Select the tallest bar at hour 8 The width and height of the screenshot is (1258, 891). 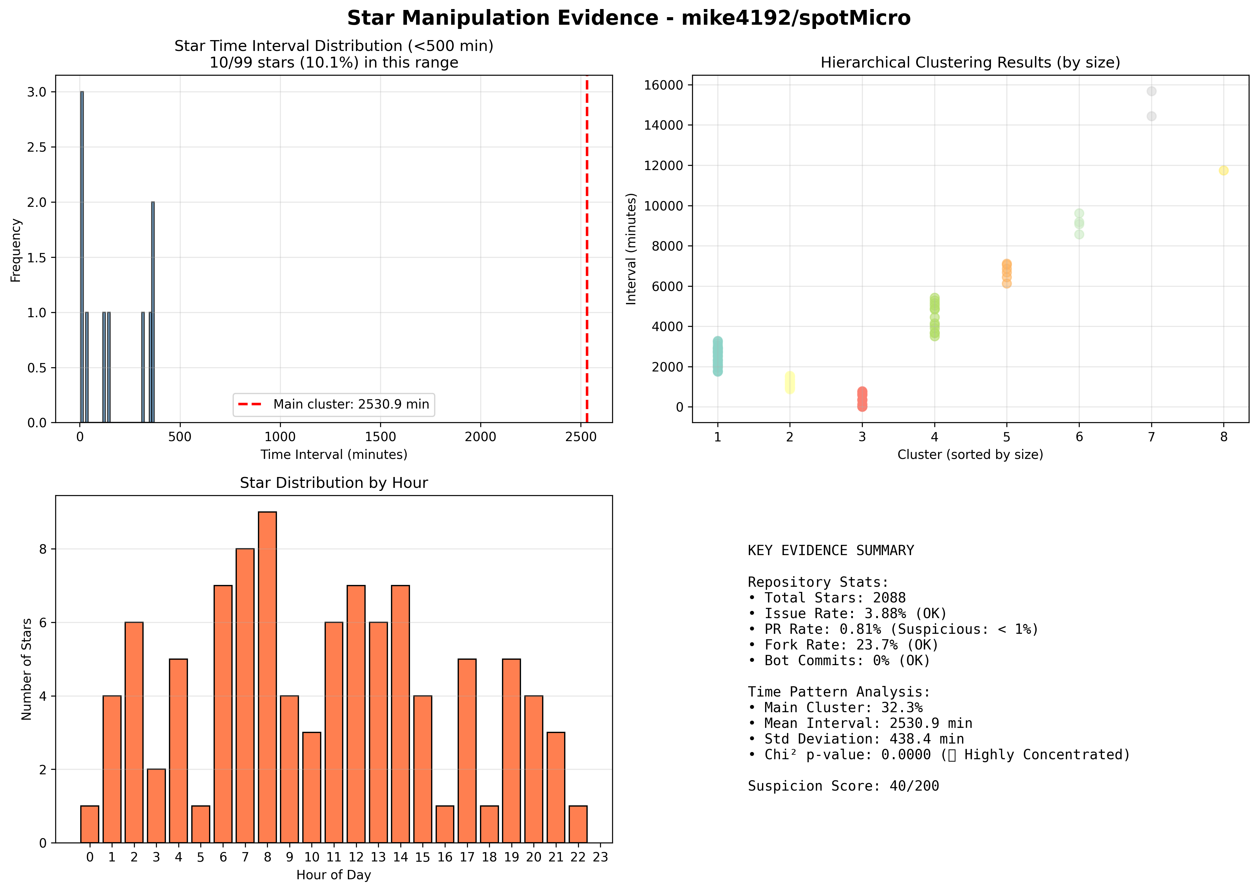(x=267, y=677)
